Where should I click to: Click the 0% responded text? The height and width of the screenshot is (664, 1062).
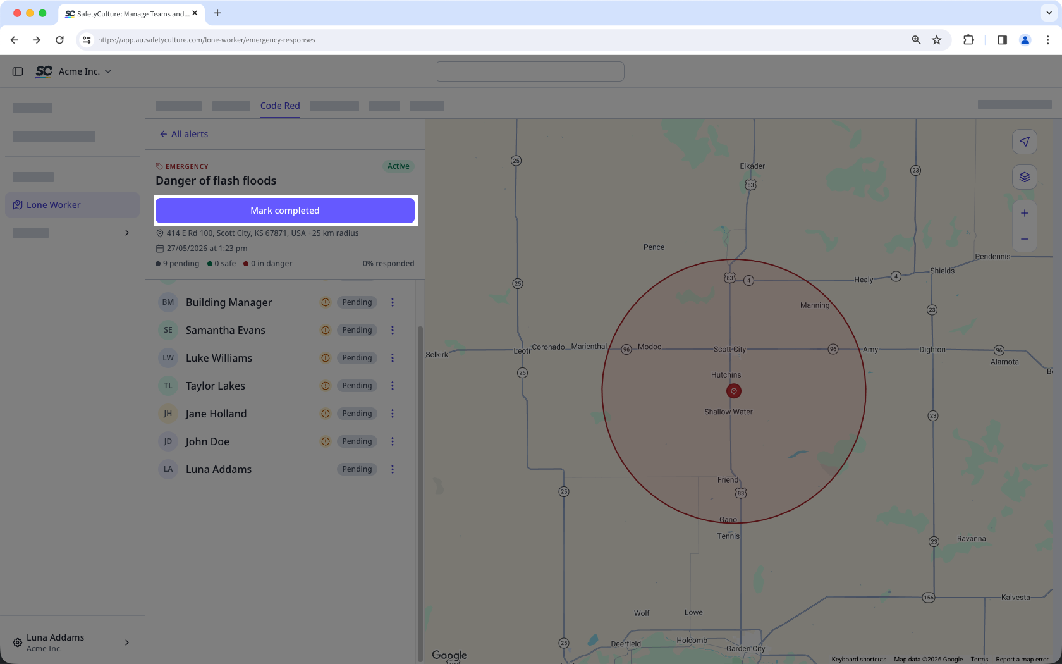coord(389,264)
